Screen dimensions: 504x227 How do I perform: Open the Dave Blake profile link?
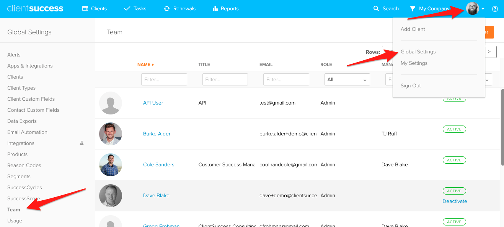pos(156,195)
